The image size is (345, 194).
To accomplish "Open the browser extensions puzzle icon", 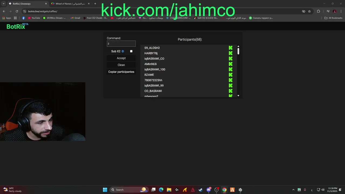I will (x=319, y=11).
